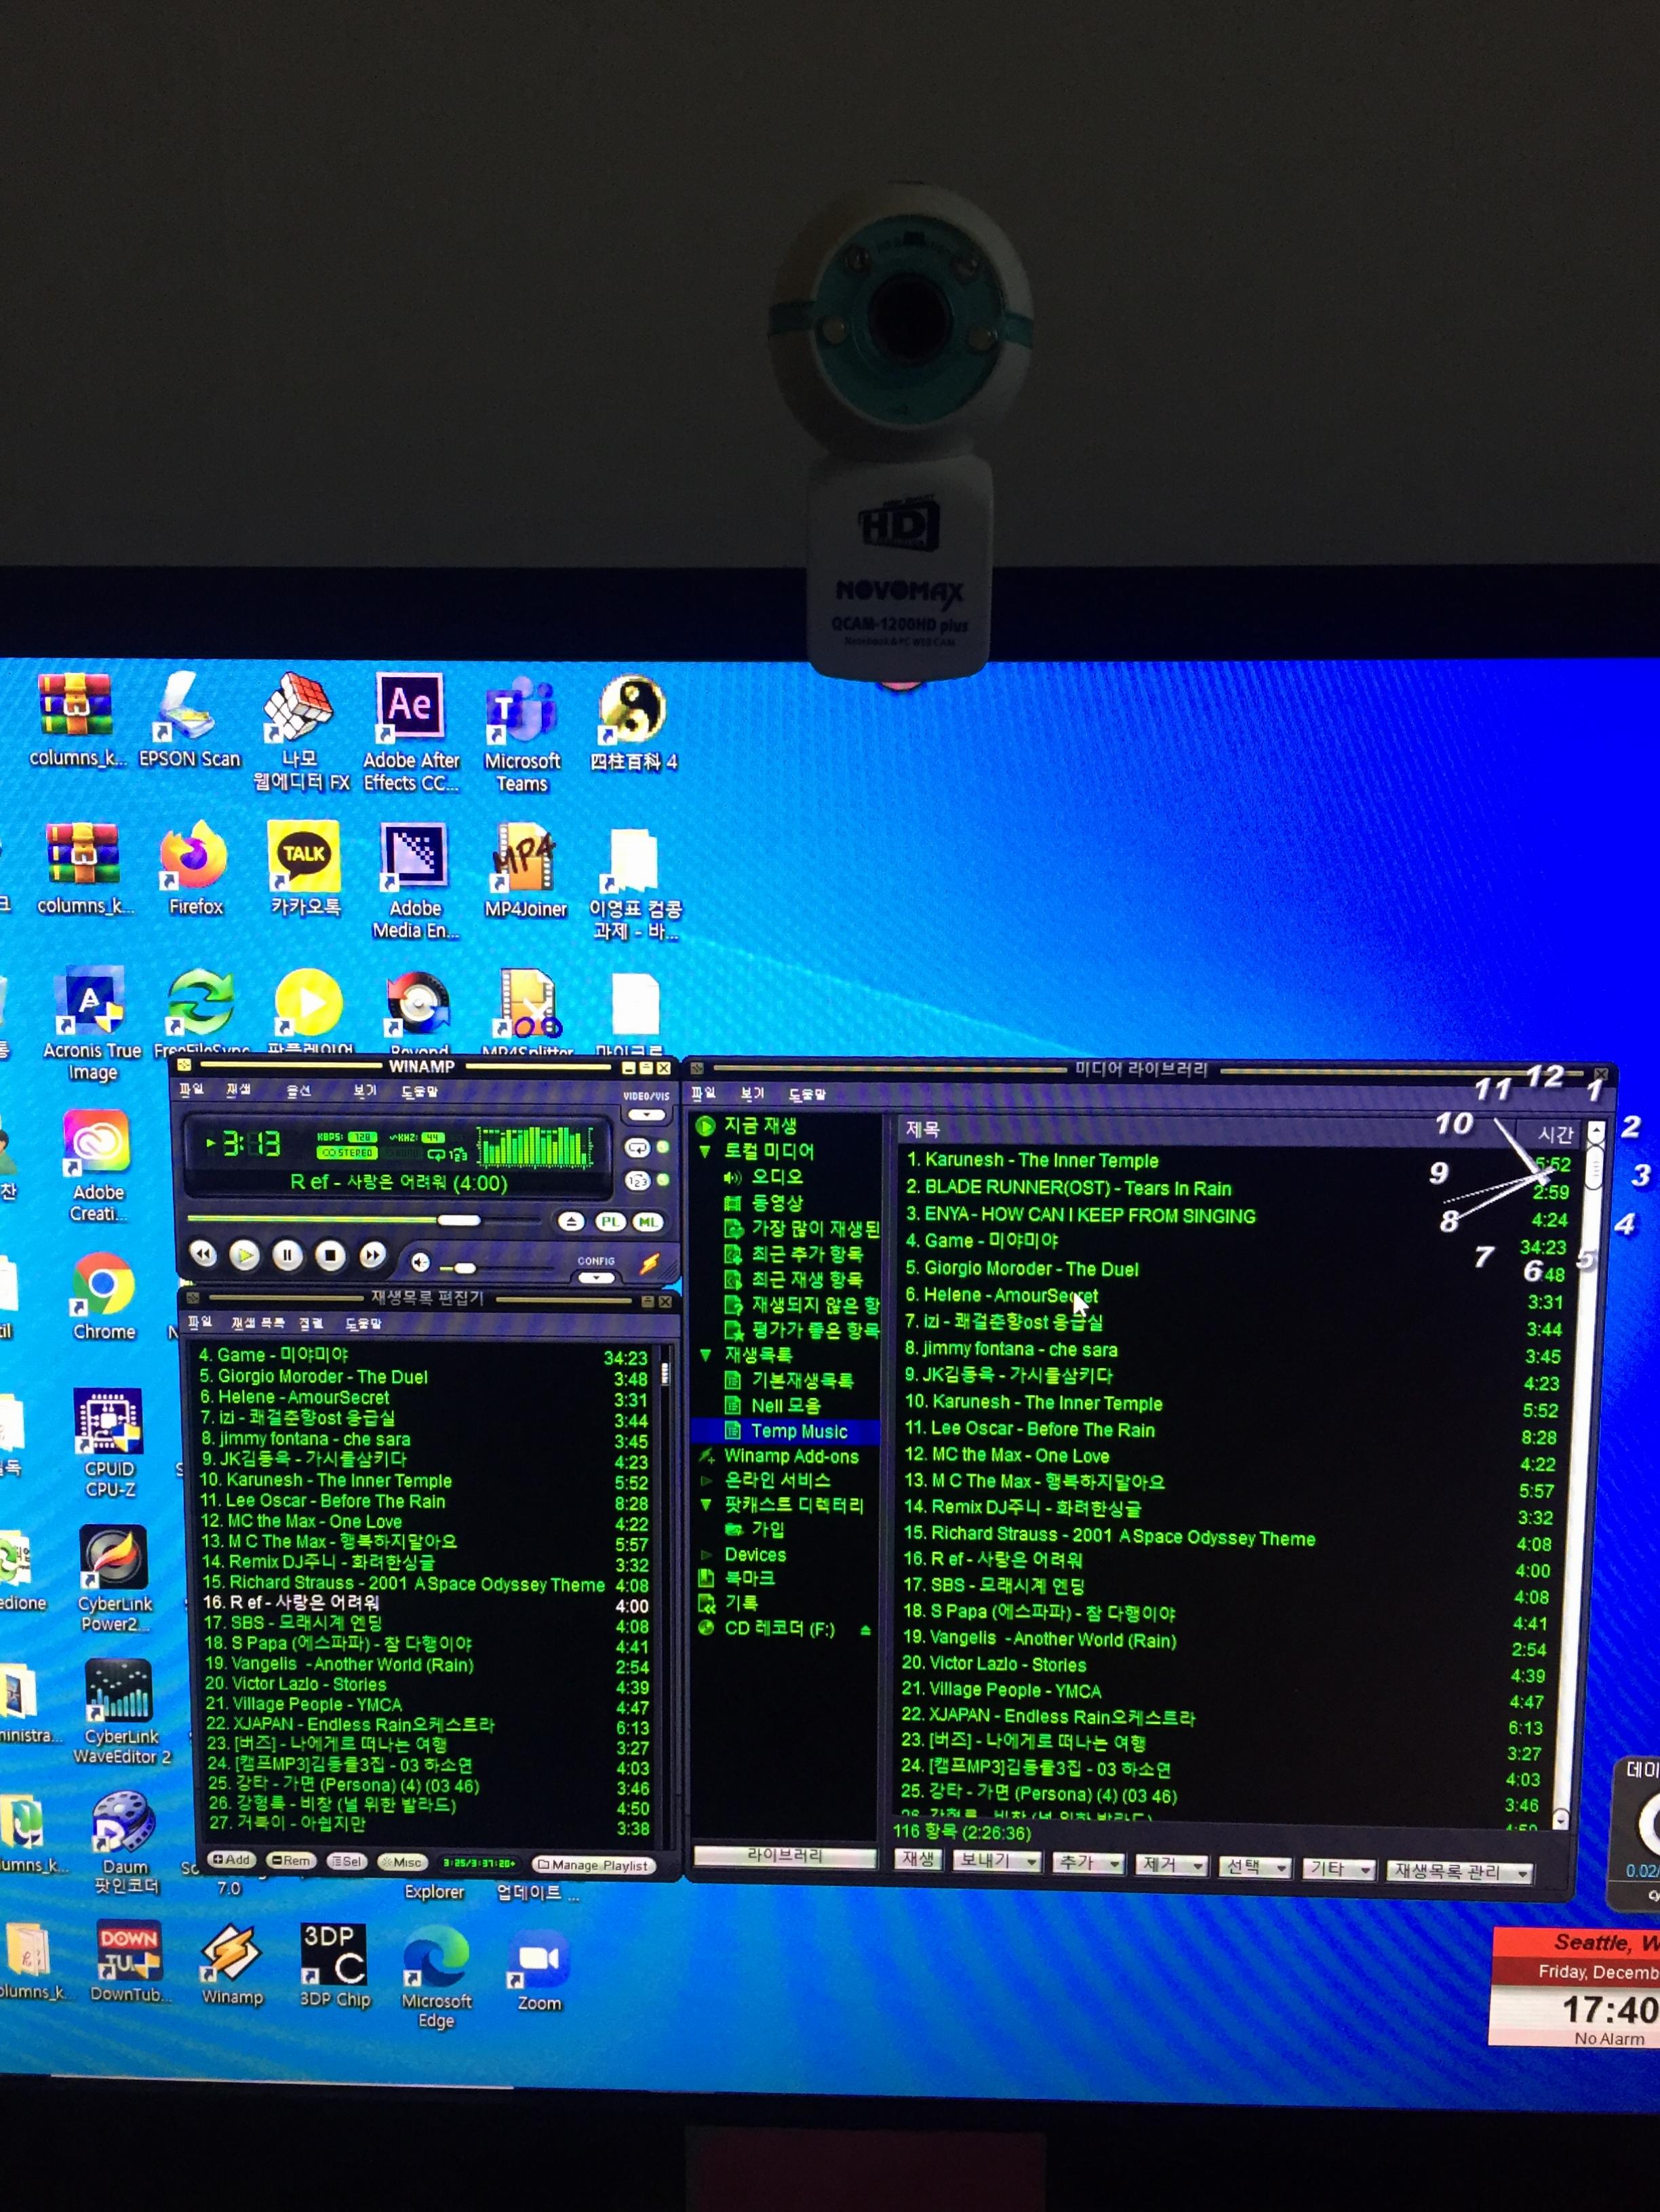Click the Sel button in playlist editor
This screenshot has width=1660, height=2212.
coord(346,1861)
